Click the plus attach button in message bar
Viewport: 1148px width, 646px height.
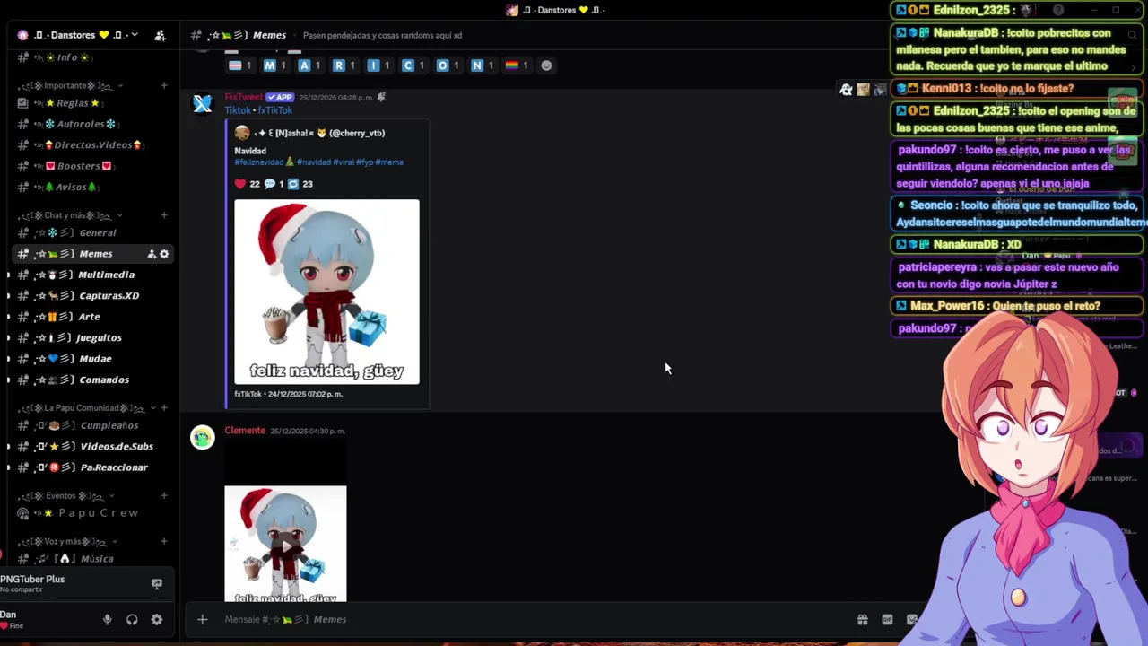[x=203, y=619]
